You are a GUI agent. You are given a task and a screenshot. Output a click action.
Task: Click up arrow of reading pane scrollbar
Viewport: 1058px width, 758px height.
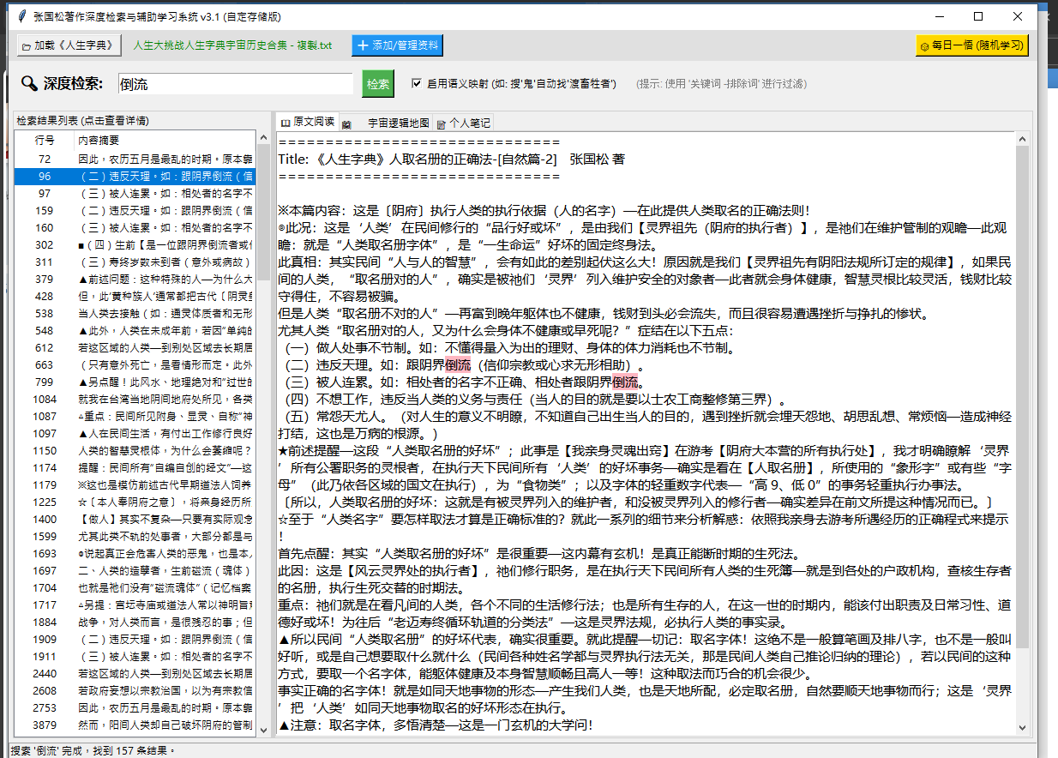[1022, 139]
